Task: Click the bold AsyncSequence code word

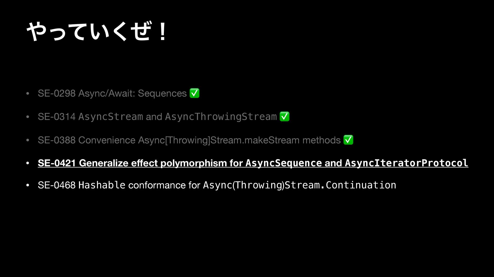Action: (284, 163)
